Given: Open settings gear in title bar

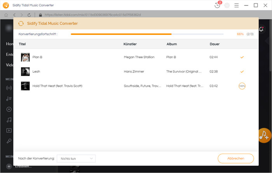Looking at the screenshot, I should (x=227, y=5).
